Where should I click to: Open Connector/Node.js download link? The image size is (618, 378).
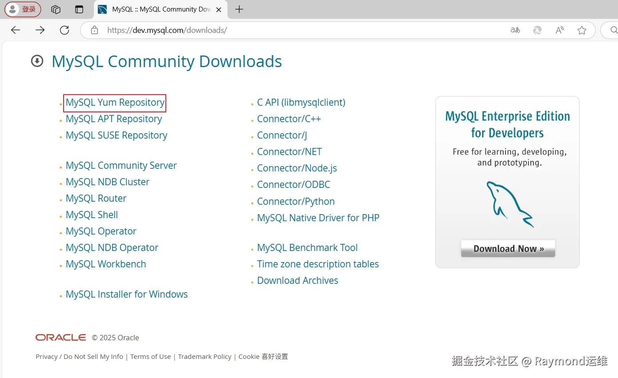click(x=297, y=168)
